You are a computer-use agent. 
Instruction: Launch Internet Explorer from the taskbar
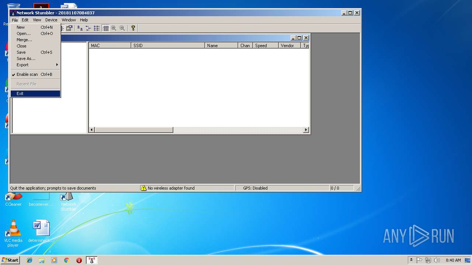coord(29,260)
